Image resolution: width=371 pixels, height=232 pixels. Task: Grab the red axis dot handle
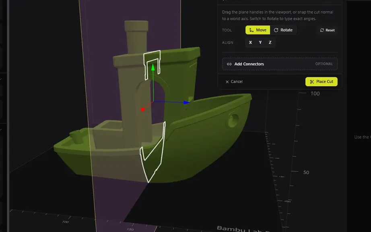tap(143, 110)
